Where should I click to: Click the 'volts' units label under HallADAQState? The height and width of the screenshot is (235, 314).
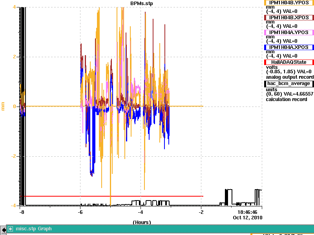point(272,67)
